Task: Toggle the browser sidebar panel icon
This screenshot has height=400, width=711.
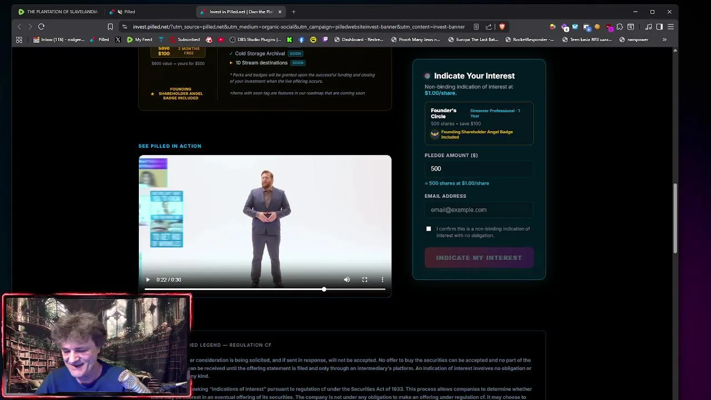Action: pyautogui.click(x=659, y=27)
